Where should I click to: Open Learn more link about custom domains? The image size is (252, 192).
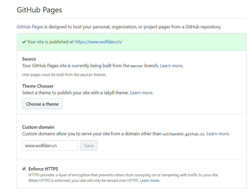pos(218,134)
